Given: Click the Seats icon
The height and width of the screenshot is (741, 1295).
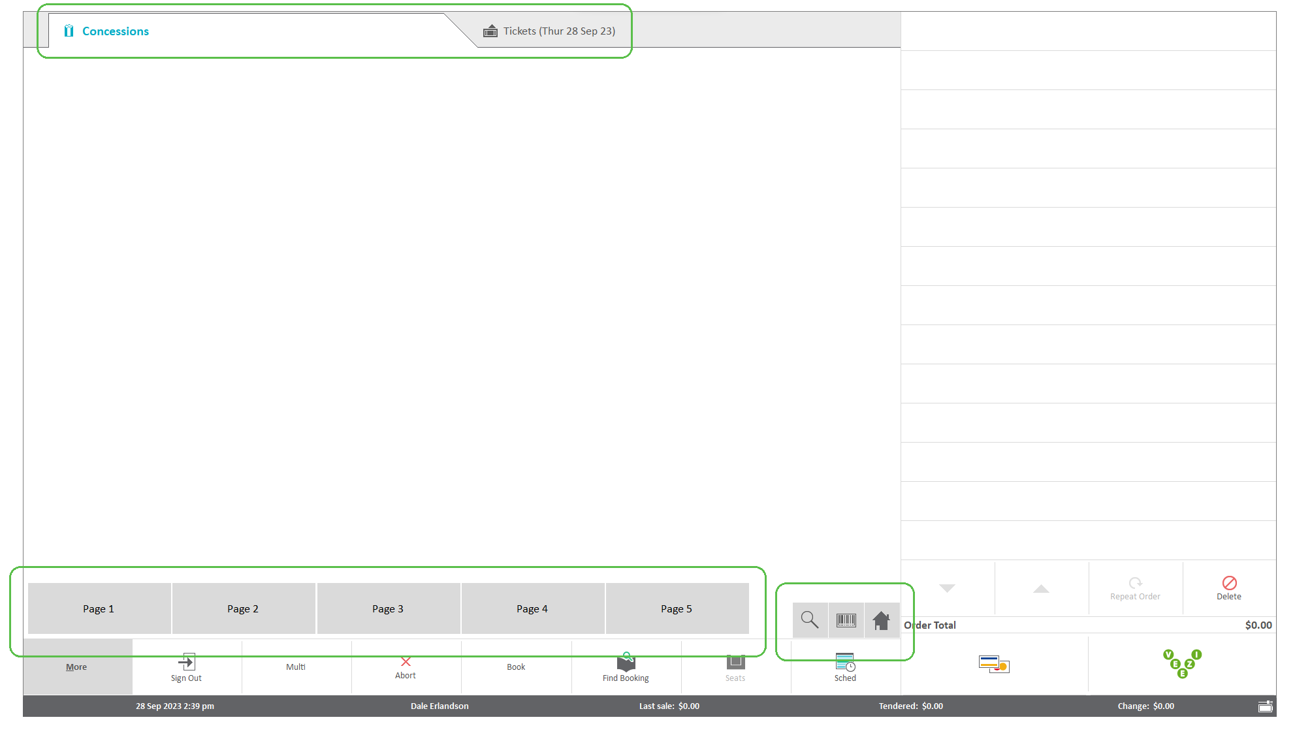Looking at the screenshot, I should point(735,661).
